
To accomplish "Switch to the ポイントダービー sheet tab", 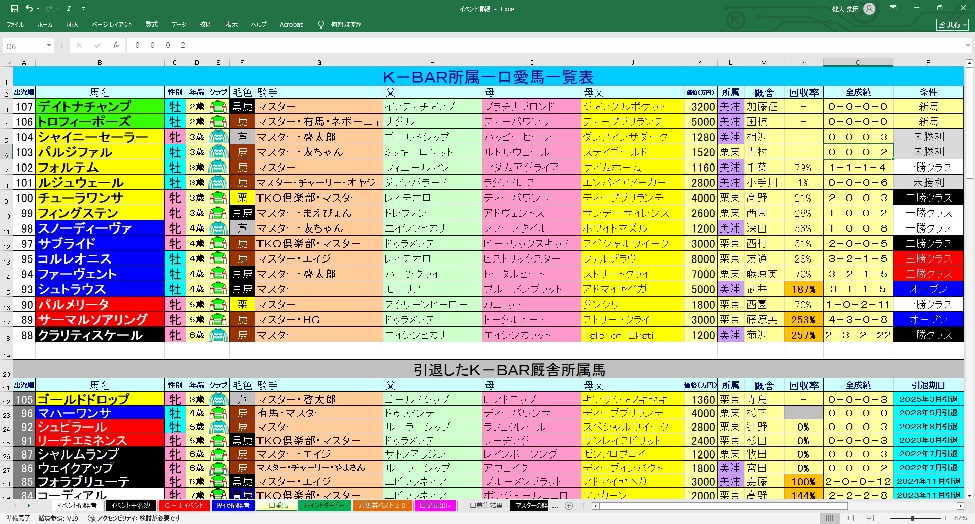I will [x=323, y=506].
